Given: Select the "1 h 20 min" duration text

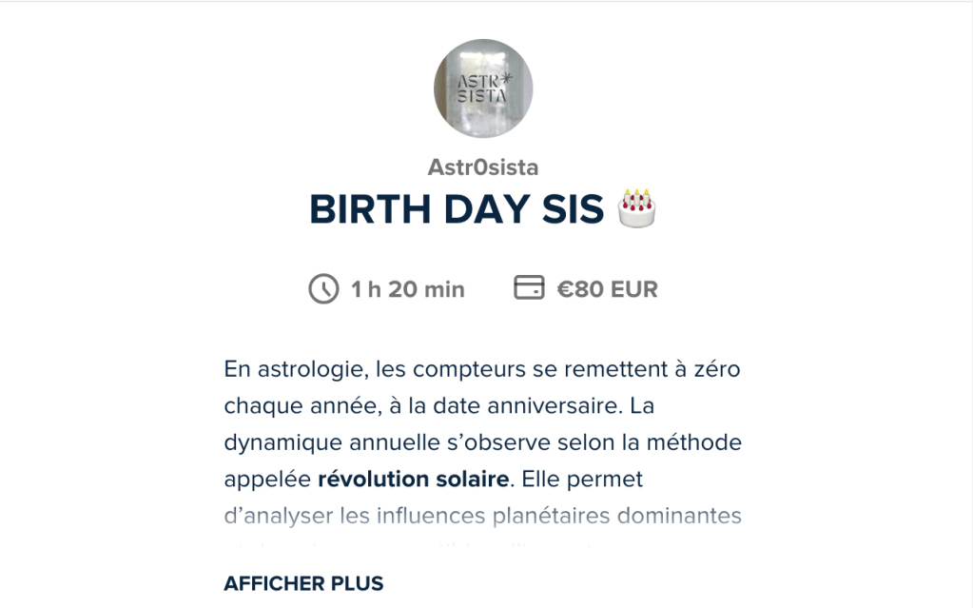Looking at the screenshot, I should pyautogui.click(x=407, y=289).
